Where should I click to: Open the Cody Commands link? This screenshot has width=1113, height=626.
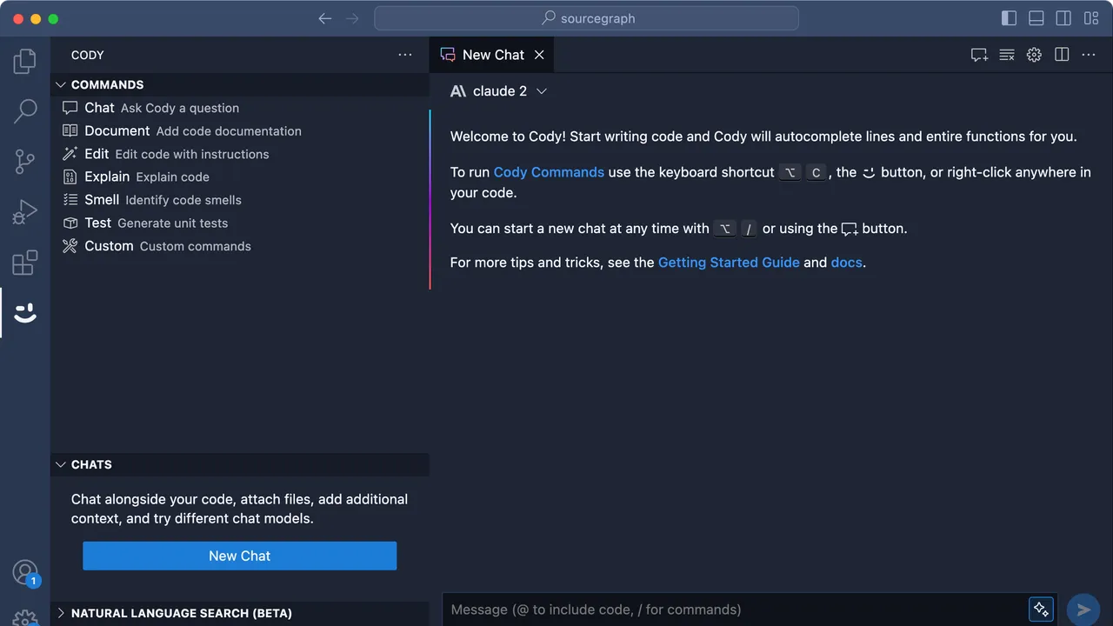[x=549, y=172]
